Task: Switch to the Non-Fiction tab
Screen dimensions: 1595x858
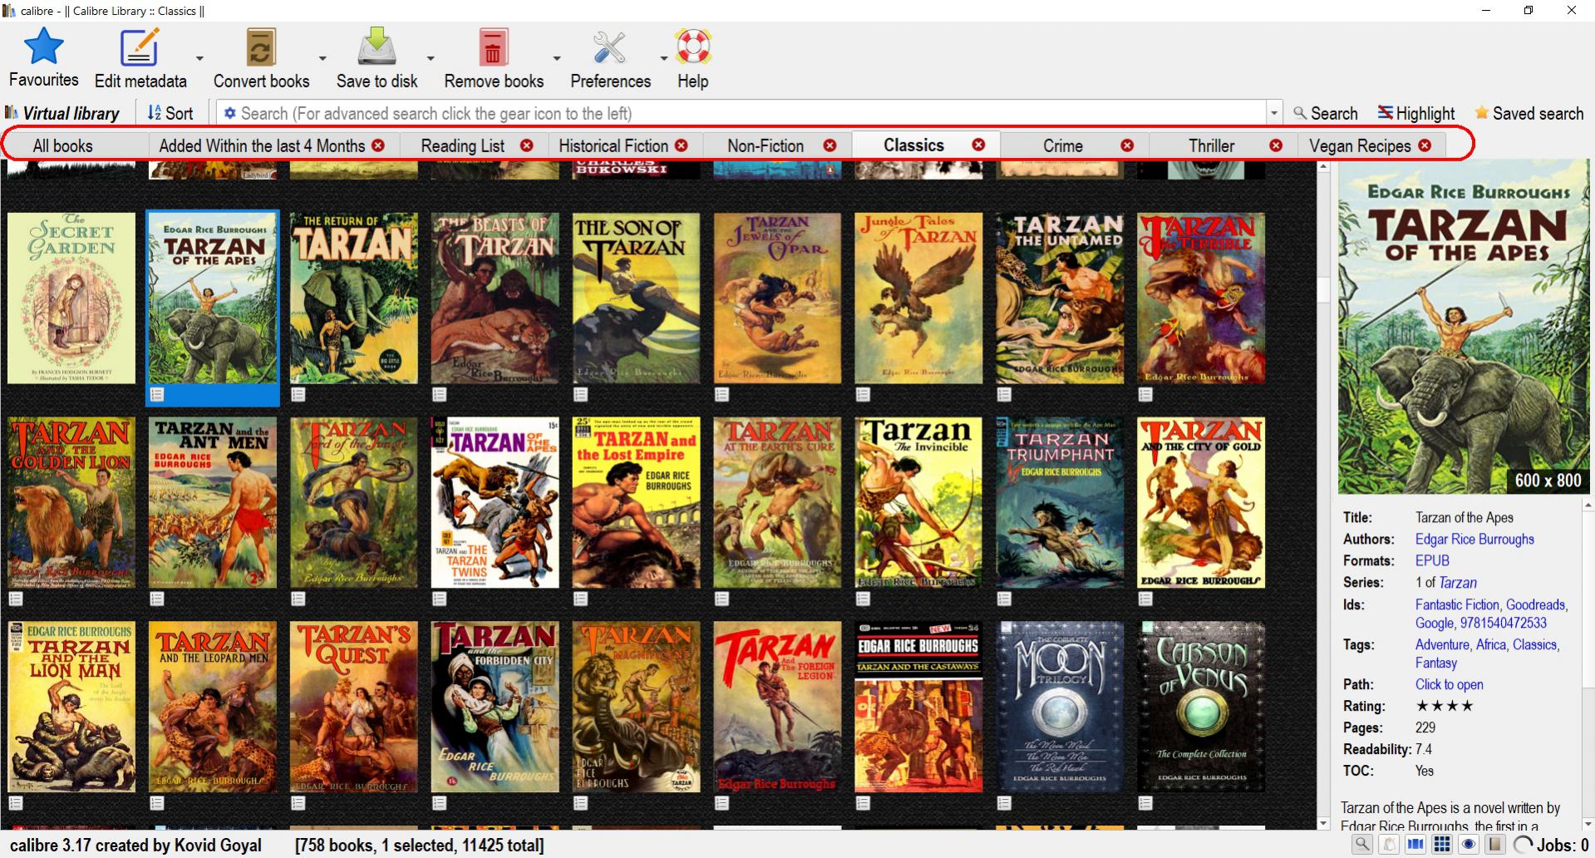Action: coord(766,145)
